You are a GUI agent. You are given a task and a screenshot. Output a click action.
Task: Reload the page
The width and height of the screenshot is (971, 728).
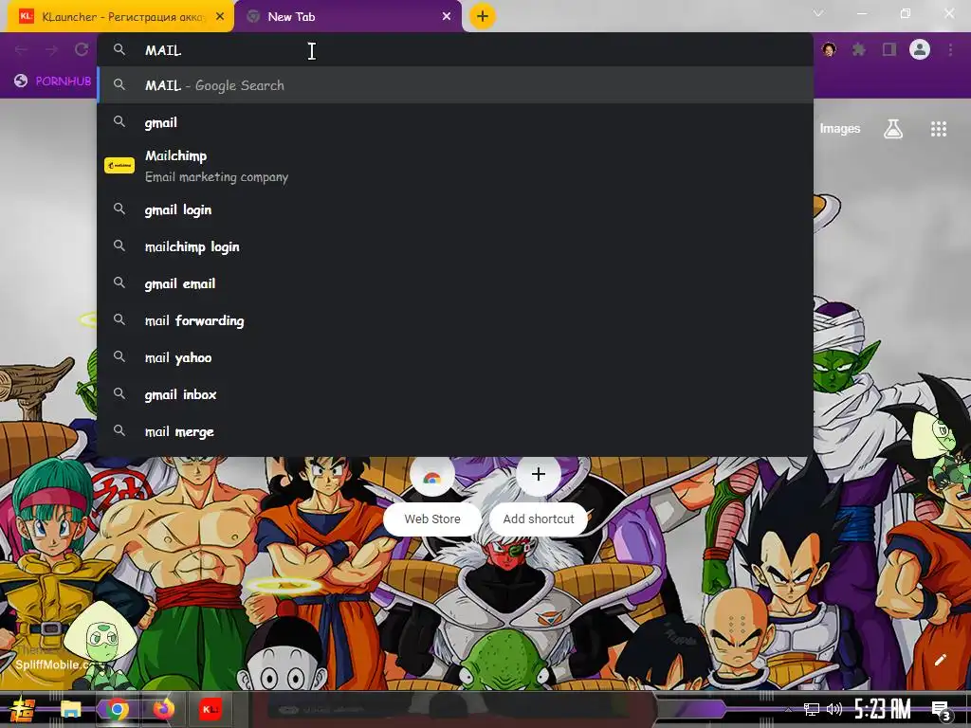[x=82, y=49]
